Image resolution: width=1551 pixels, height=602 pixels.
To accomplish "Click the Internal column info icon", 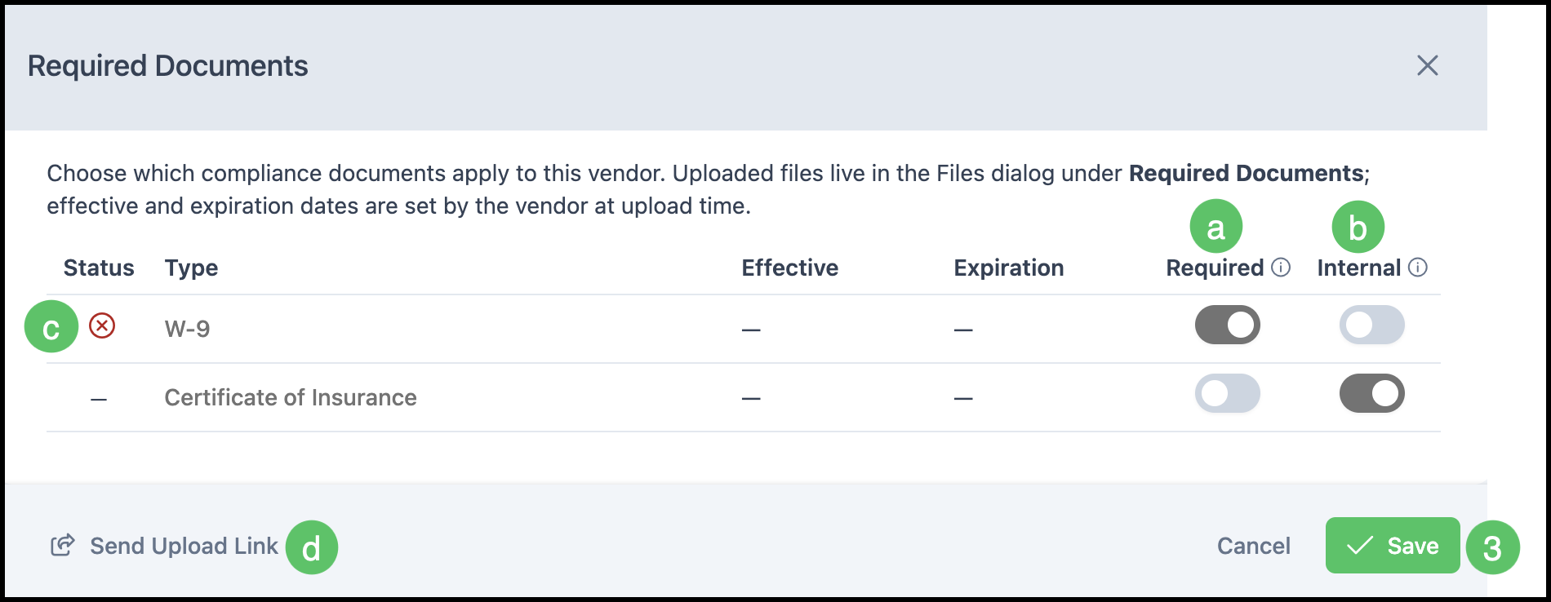I will tap(1418, 268).
